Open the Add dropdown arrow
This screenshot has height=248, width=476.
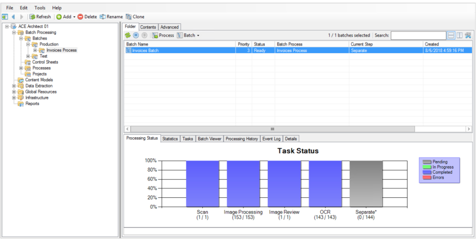click(x=74, y=17)
